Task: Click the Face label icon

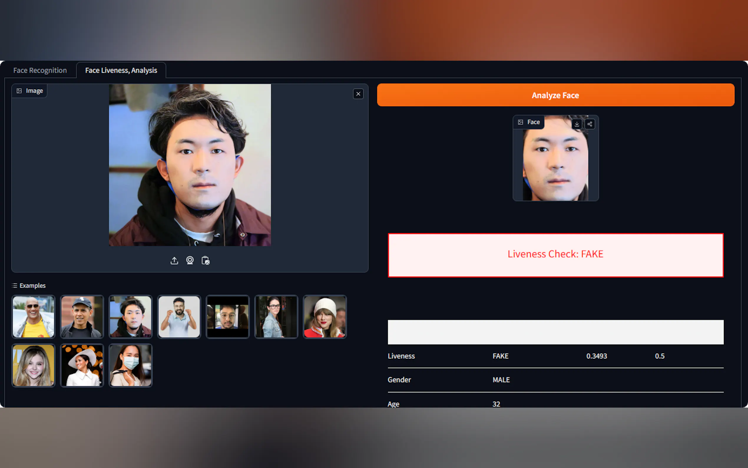Action: [520, 122]
